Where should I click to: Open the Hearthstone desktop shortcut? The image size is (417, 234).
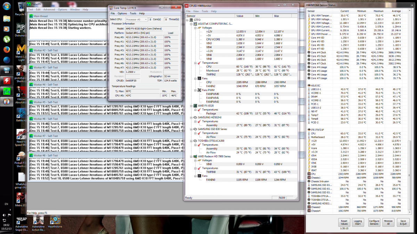tap(55, 223)
